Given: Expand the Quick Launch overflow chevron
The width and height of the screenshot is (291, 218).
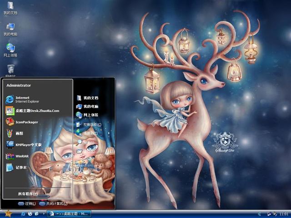Looking at the screenshot, I should [44, 214].
